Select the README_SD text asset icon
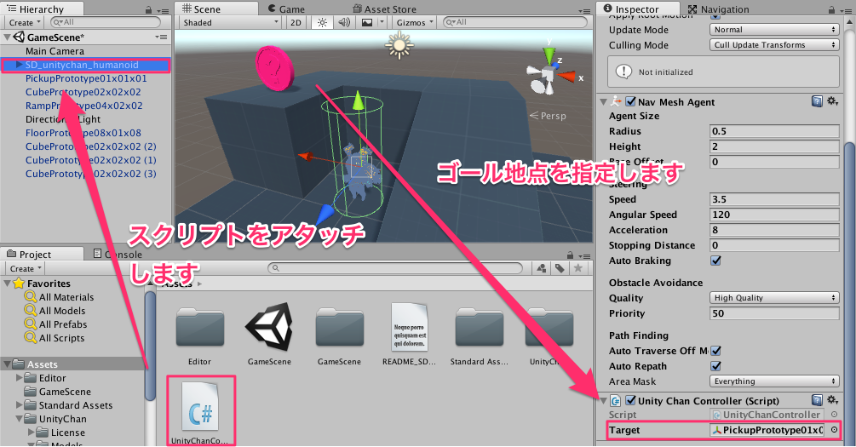 pyautogui.click(x=410, y=327)
